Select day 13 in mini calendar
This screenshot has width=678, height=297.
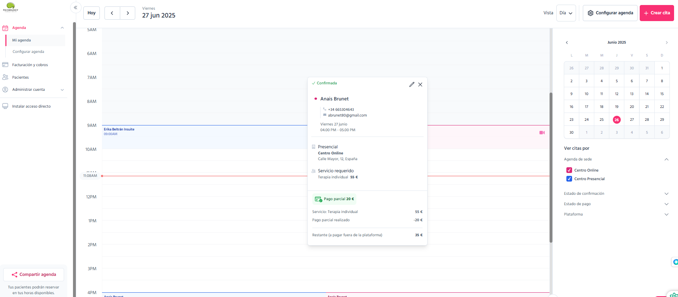632,94
